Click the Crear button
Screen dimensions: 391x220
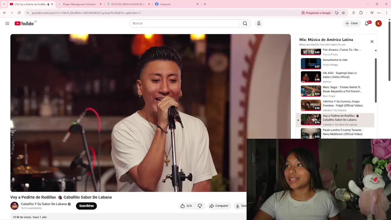coord(352,24)
